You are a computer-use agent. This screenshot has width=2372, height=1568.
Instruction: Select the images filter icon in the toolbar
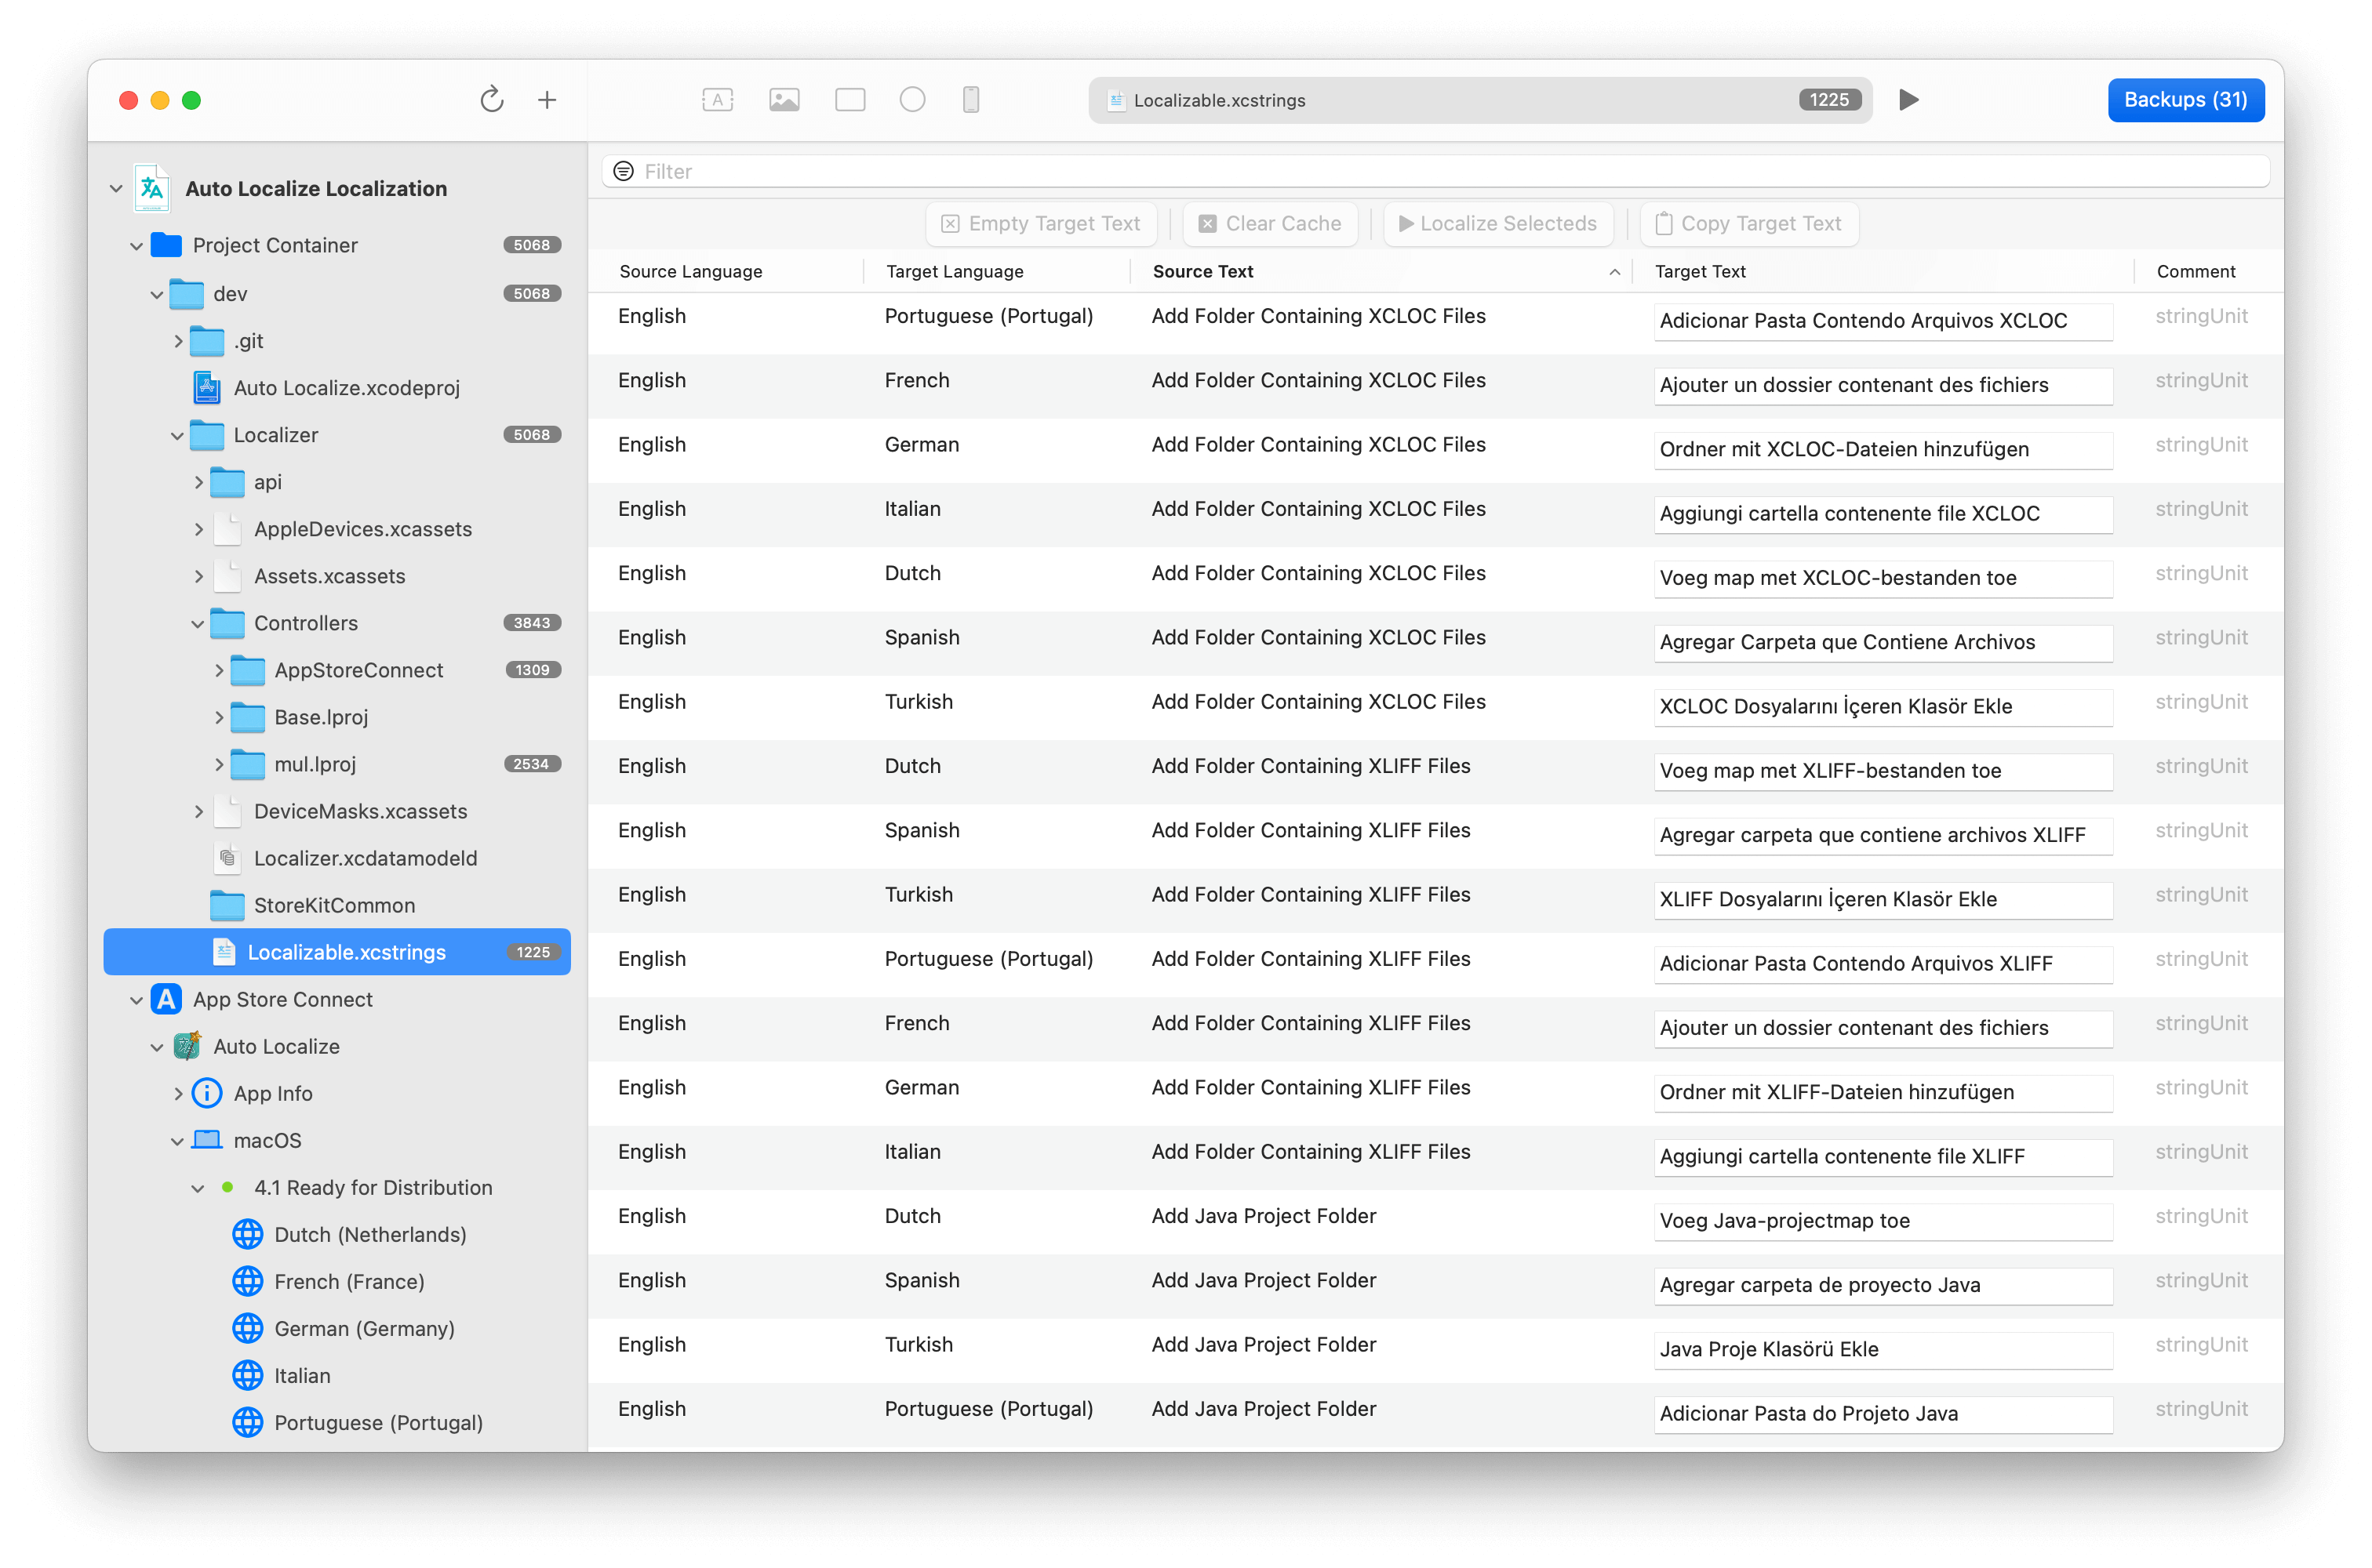[784, 99]
